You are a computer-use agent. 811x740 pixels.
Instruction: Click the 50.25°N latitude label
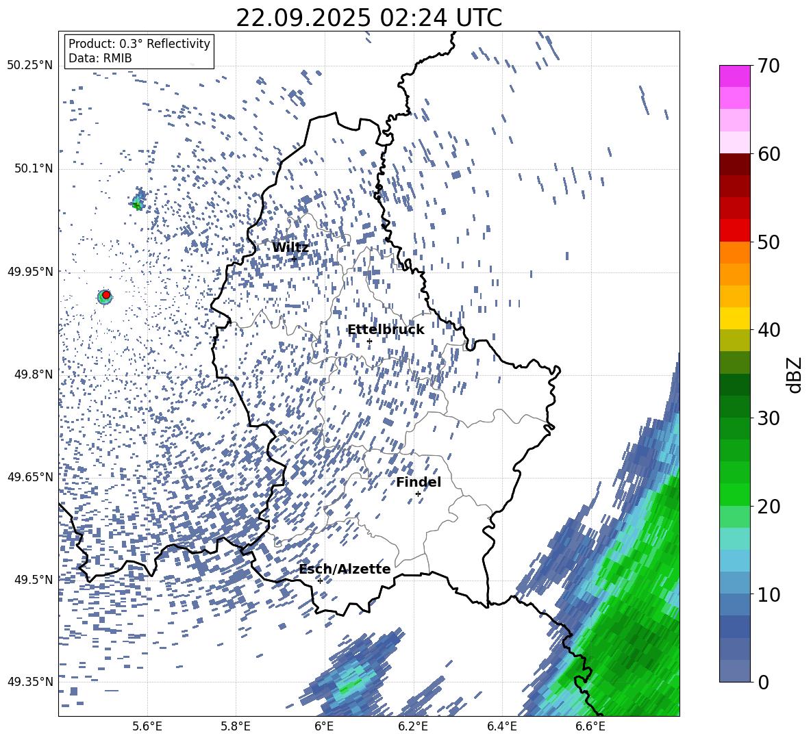click(x=30, y=66)
